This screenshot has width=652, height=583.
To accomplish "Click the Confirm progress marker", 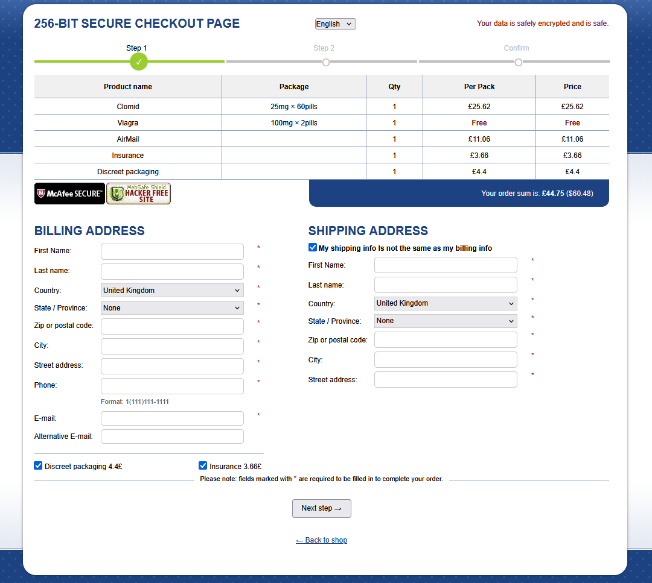I will pyautogui.click(x=518, y=62).
